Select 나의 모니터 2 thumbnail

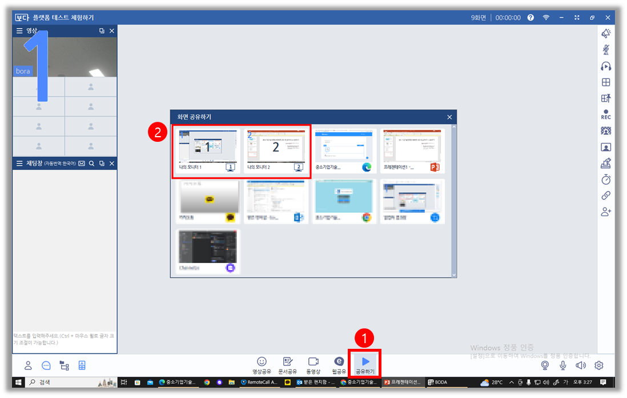(x=276, y=151)
